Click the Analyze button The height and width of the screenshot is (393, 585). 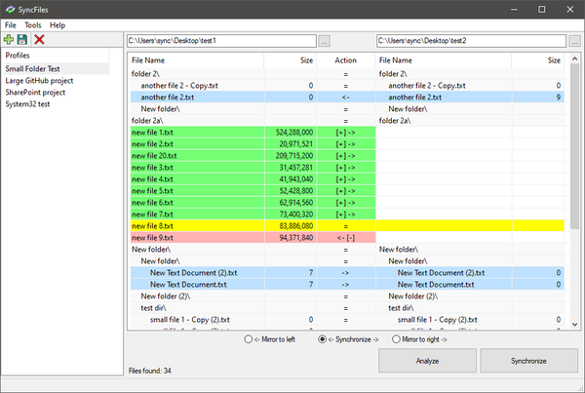click(428, 361)
